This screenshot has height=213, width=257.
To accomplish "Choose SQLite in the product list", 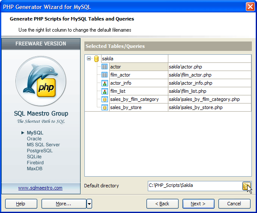I will (34, 157).
